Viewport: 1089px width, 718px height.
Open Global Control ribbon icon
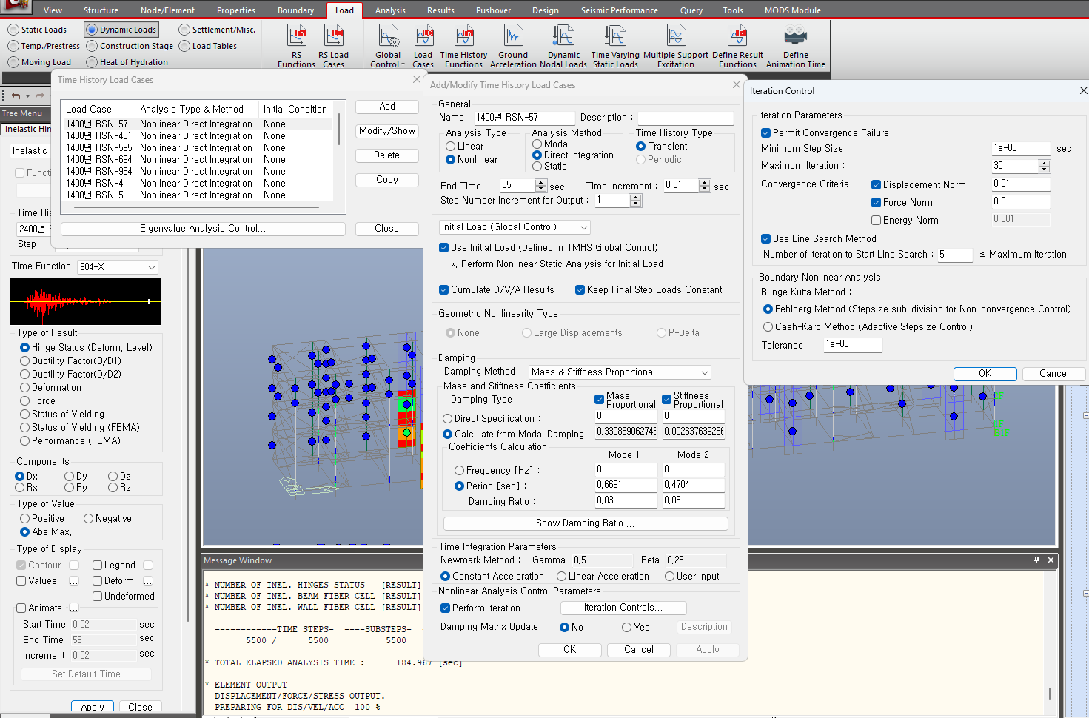(x=388, y=46)
